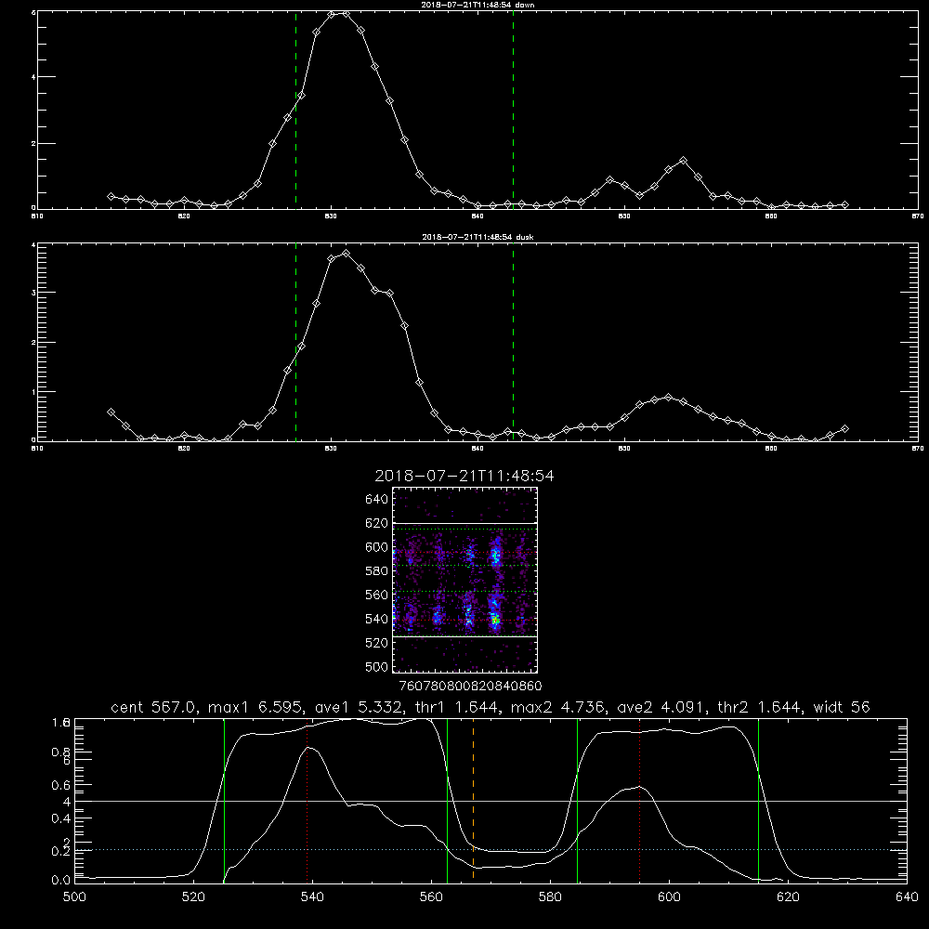Select the 'ave2 4.091' value
The width and height of the screenshot is (929, 929).
[661, 707]
